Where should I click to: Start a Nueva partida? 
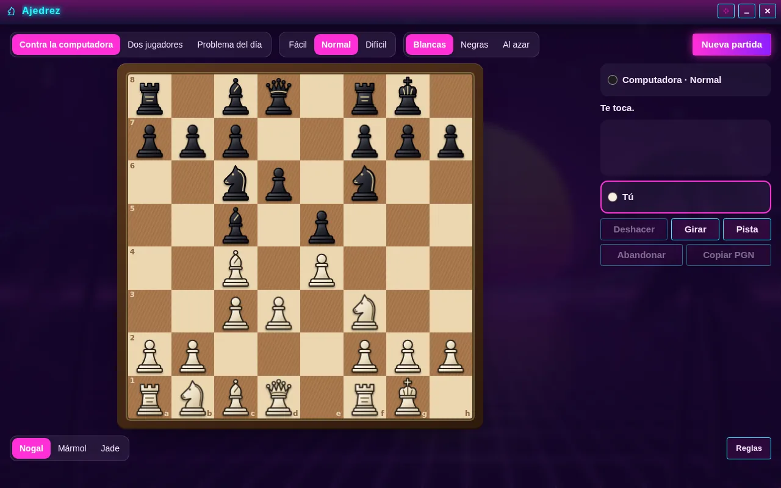(732, 45)
